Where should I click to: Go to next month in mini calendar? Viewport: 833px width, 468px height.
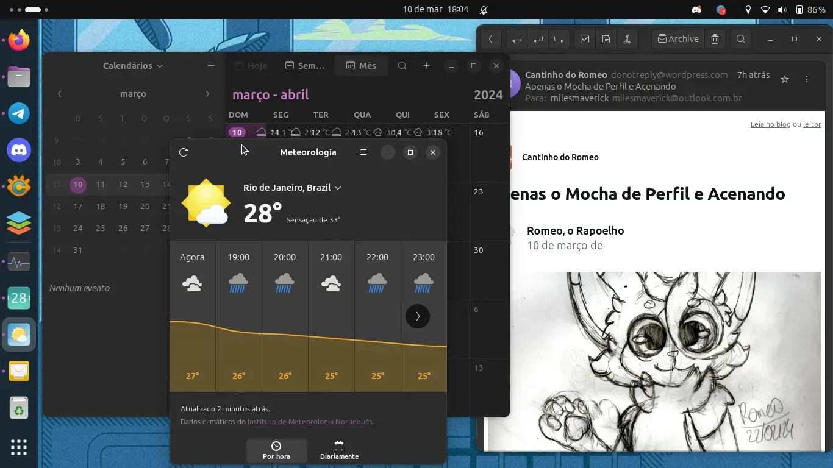pos(207,94)
